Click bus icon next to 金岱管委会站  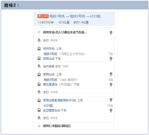pyautogui.click(x=39, y=110)
